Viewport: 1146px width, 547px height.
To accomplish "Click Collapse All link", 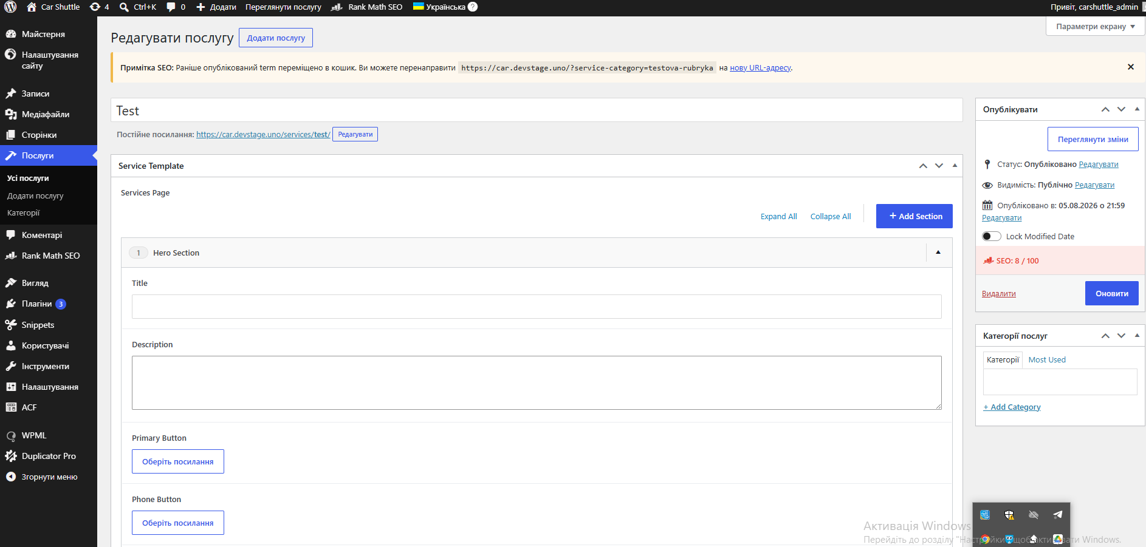I will [830, 216].
